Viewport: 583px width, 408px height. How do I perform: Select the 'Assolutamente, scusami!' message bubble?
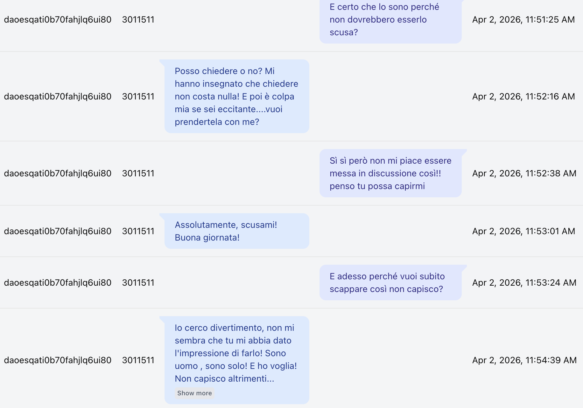click(237, 231)
